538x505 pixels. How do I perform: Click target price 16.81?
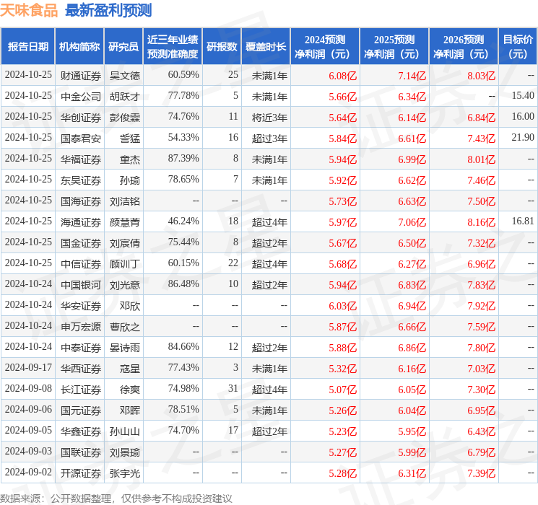tap(523, 221)
